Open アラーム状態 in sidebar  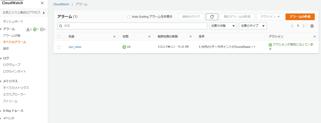click(x=12, y=35)
